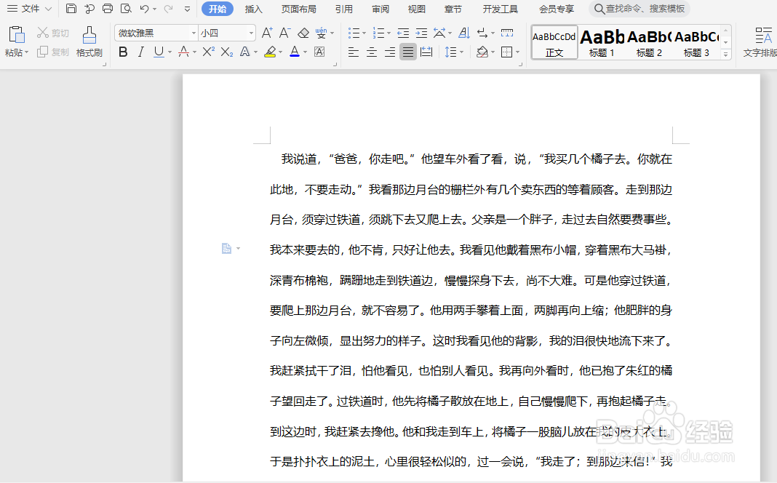This screenshot has height=483, width=777.
Task: Expand the quick access toolbar customize arrow
Action: pyautogui.click(x=187, y=9)
